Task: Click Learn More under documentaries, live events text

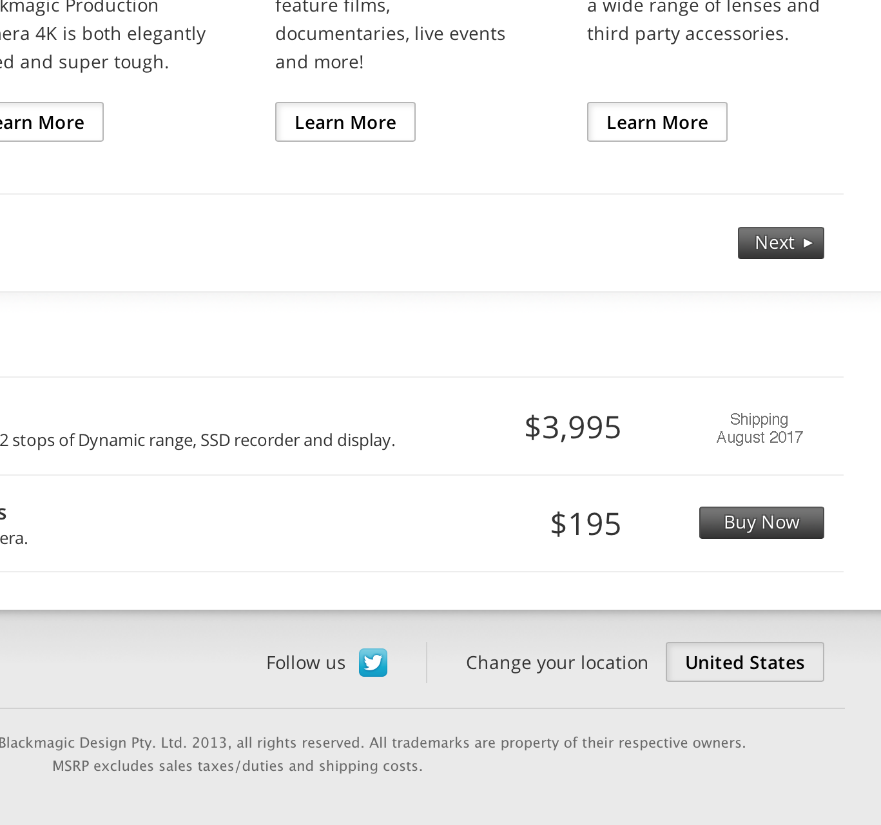Action: [345, 122]
